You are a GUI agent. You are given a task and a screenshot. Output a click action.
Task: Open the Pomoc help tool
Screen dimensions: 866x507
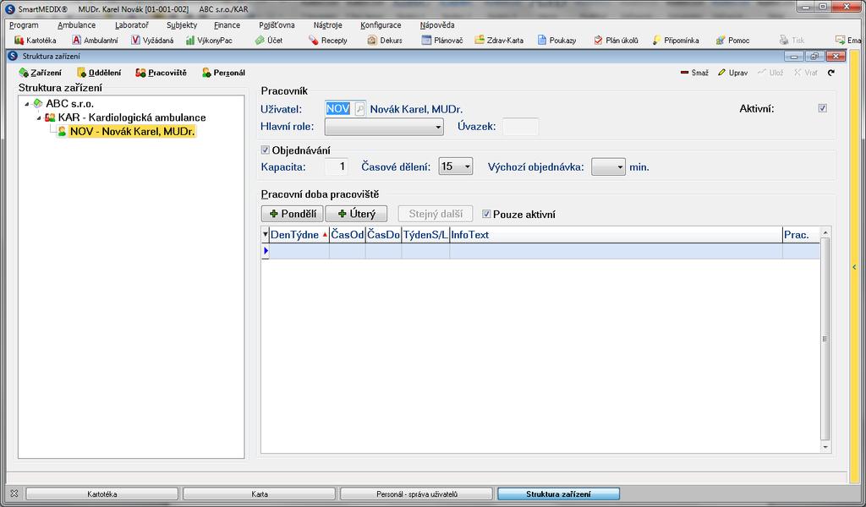coord(732,41)
